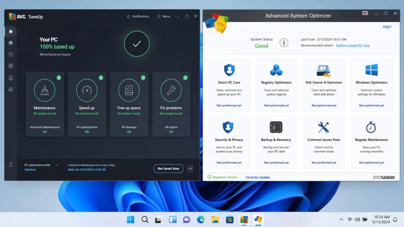The width and height of the screenshot is (404, 227).
Task: Click the Backup & Recovery safe icon
Action: click(276, 127)
